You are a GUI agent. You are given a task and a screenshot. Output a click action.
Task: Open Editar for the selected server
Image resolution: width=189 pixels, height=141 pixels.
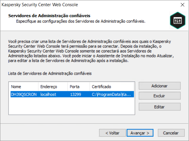pos(160,107)
